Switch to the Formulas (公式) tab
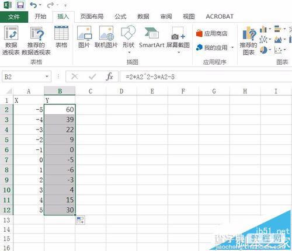Viewport: 292px width, 251px height. [120, 16]
